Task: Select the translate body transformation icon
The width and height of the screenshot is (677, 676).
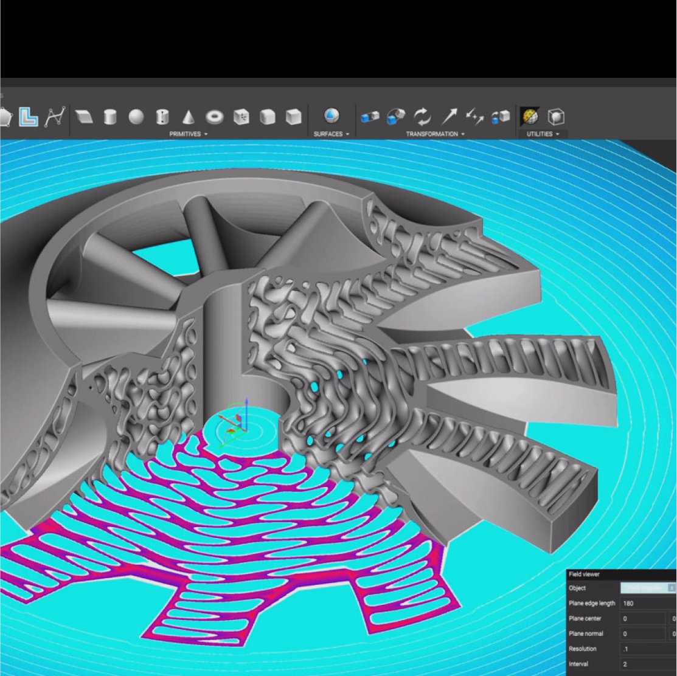Action: [x=370, y=117]
